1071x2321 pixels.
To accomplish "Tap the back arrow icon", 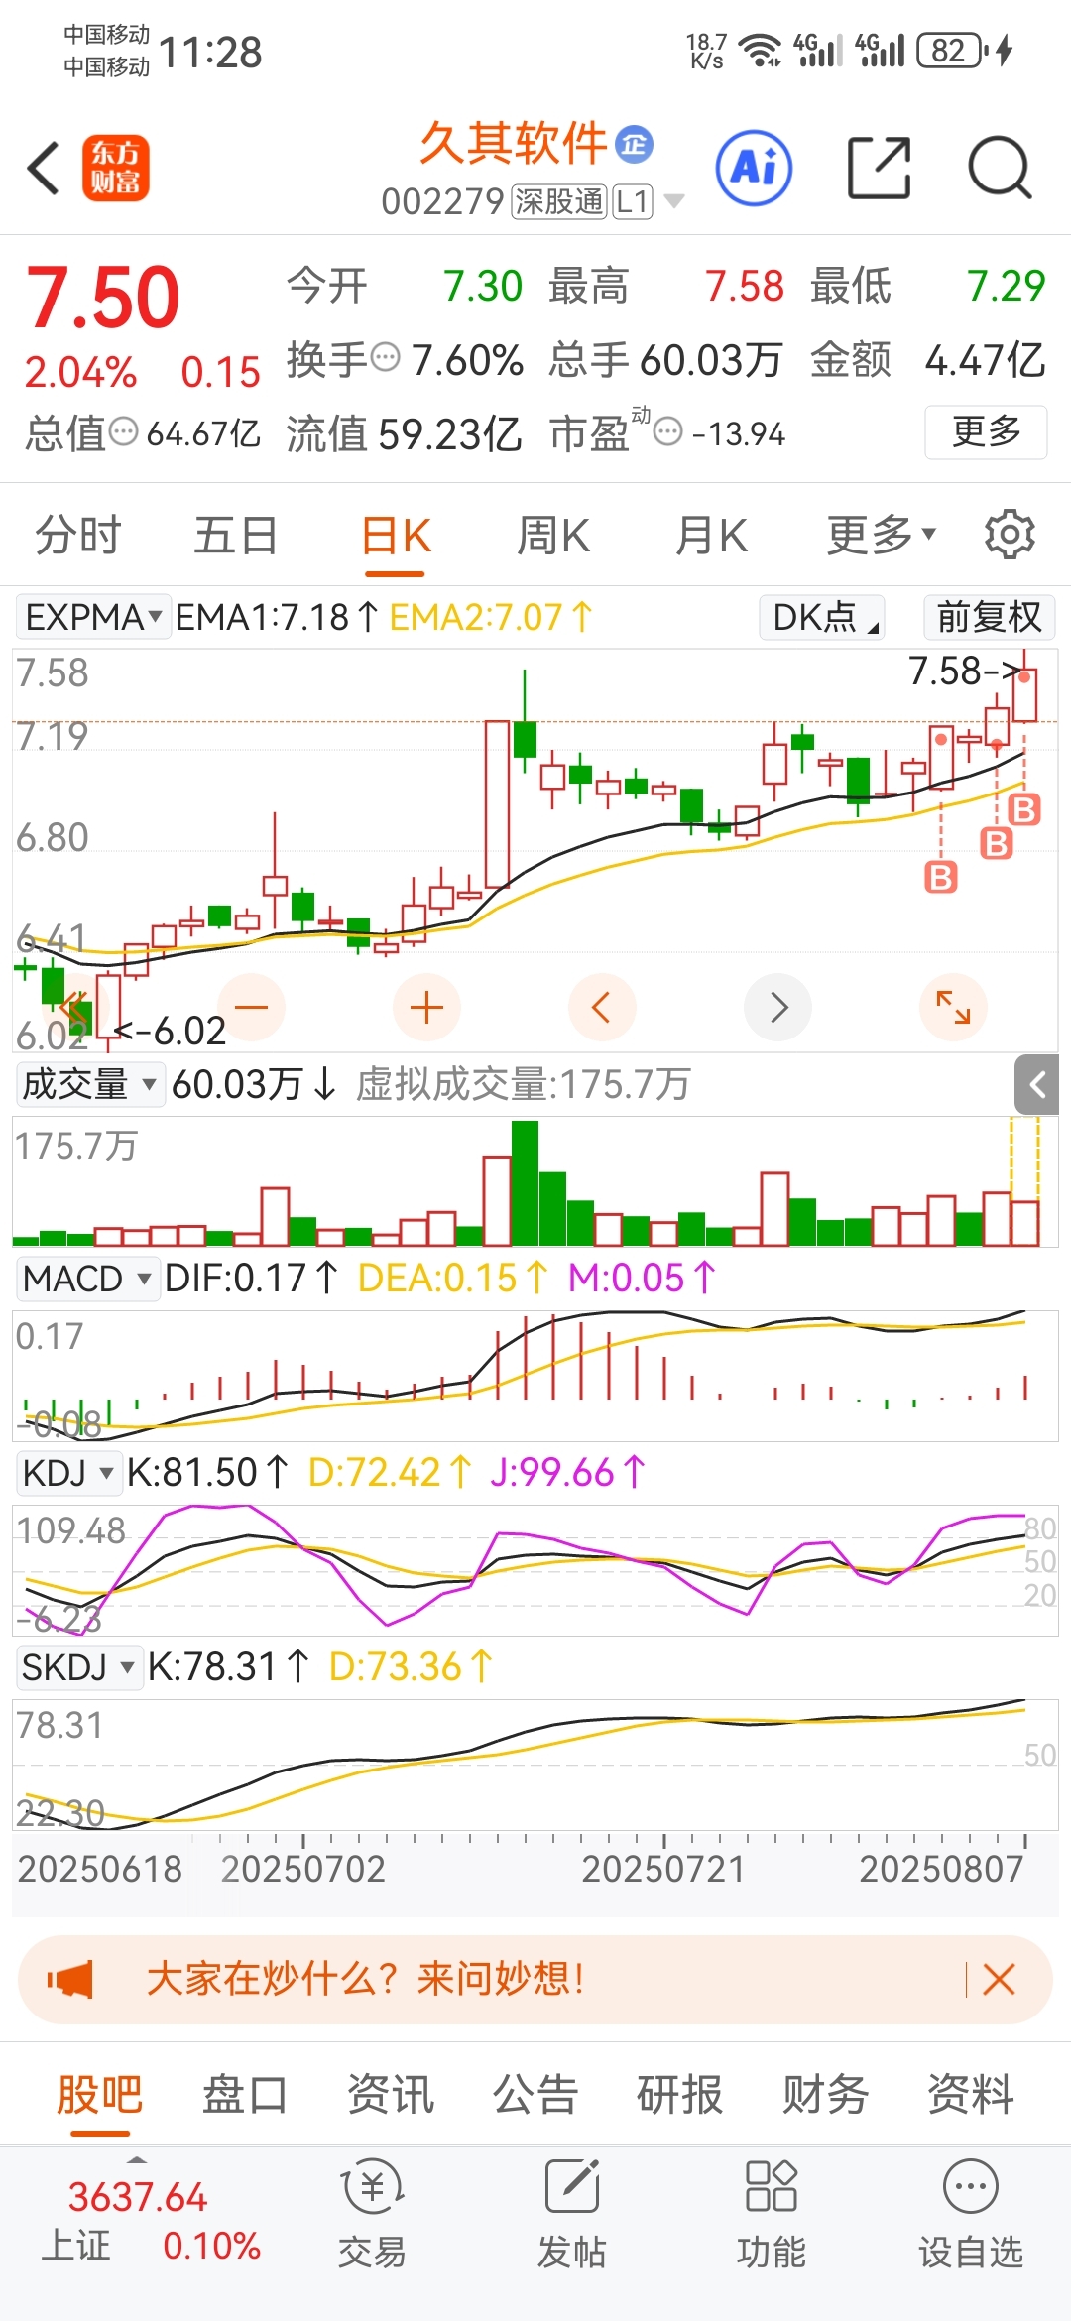I will pos(44,169).
